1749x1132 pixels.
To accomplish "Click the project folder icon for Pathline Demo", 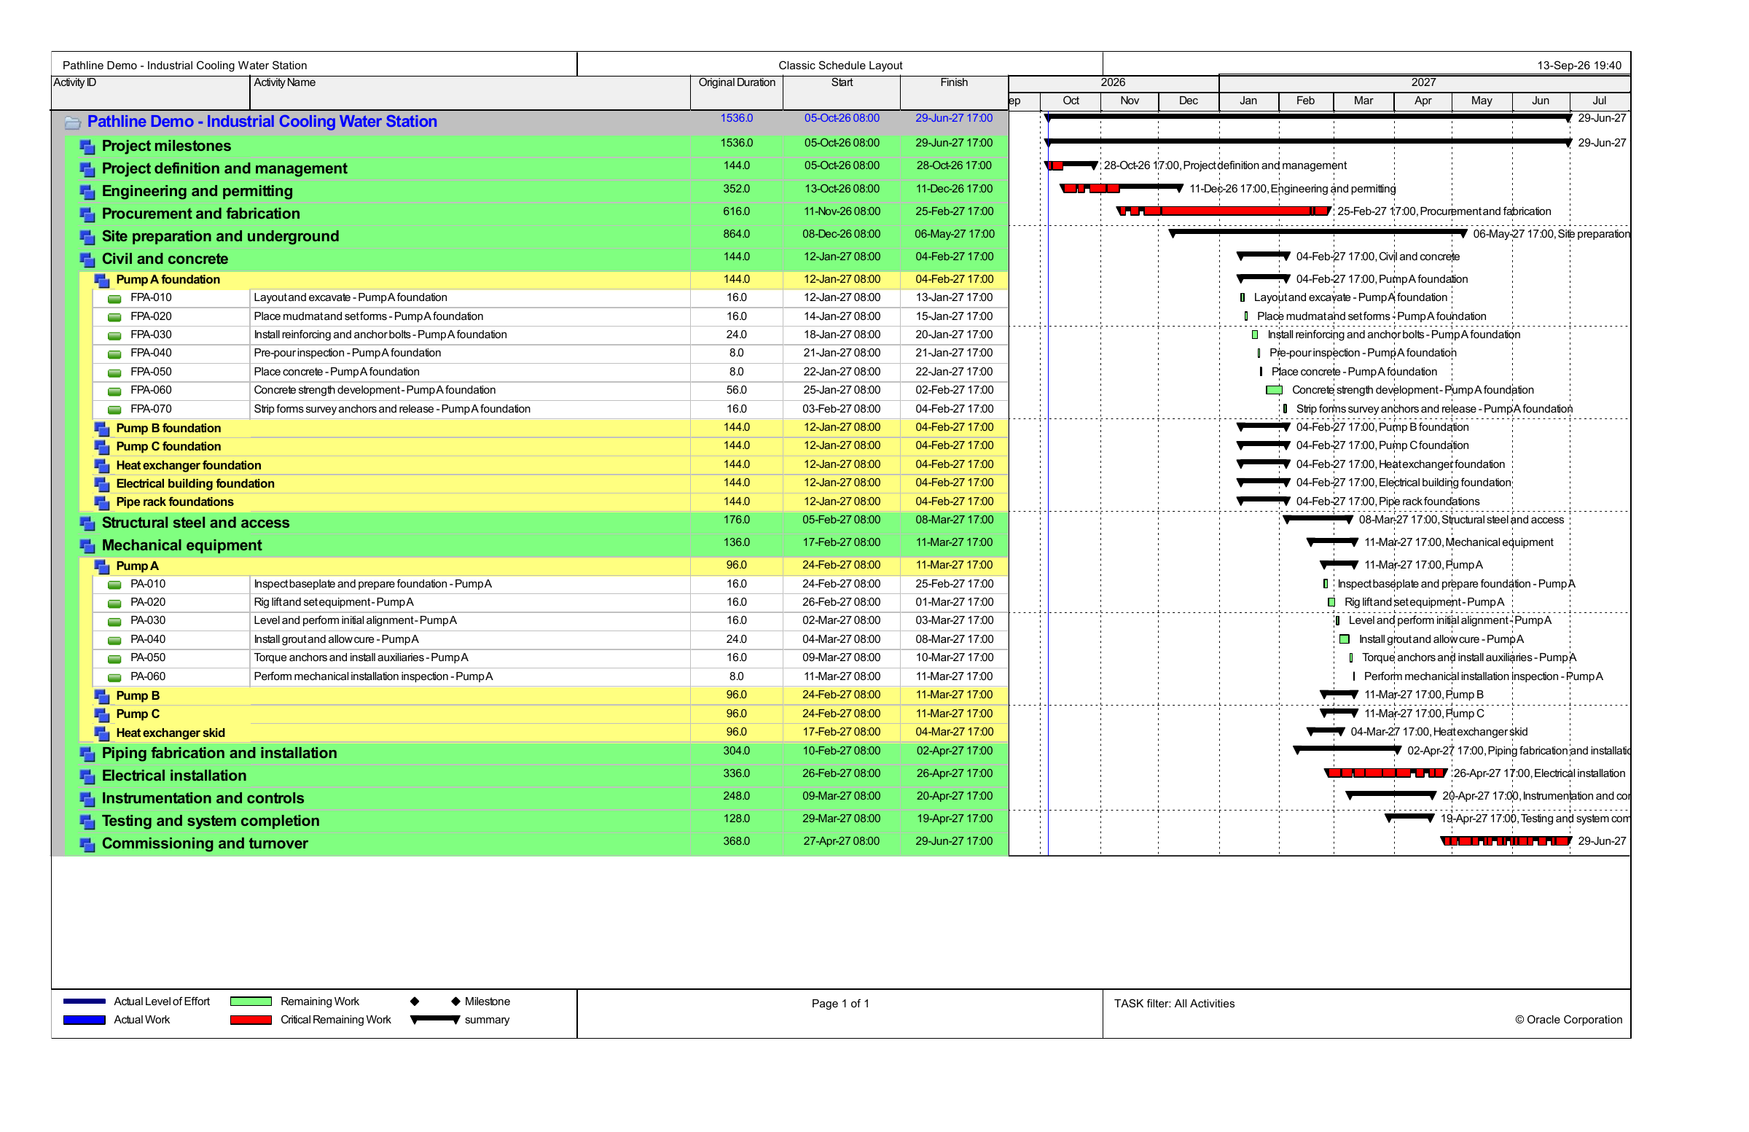I will [x=72, y=122].
